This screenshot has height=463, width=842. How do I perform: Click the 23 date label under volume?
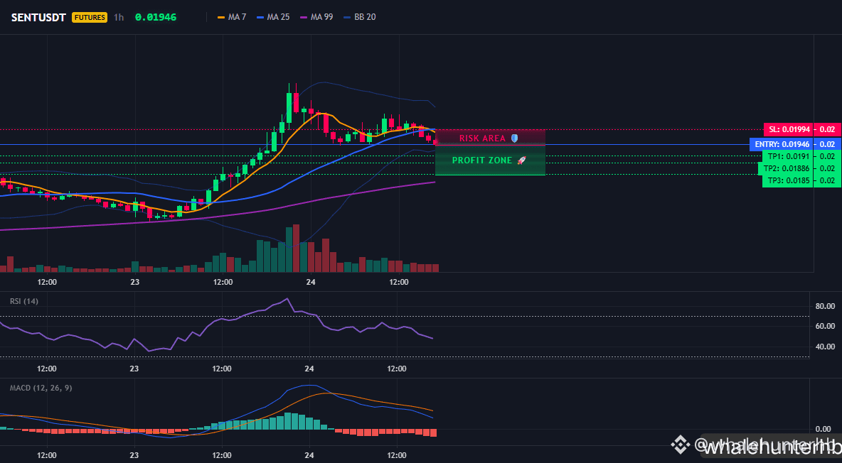click(x=134, y=282)
